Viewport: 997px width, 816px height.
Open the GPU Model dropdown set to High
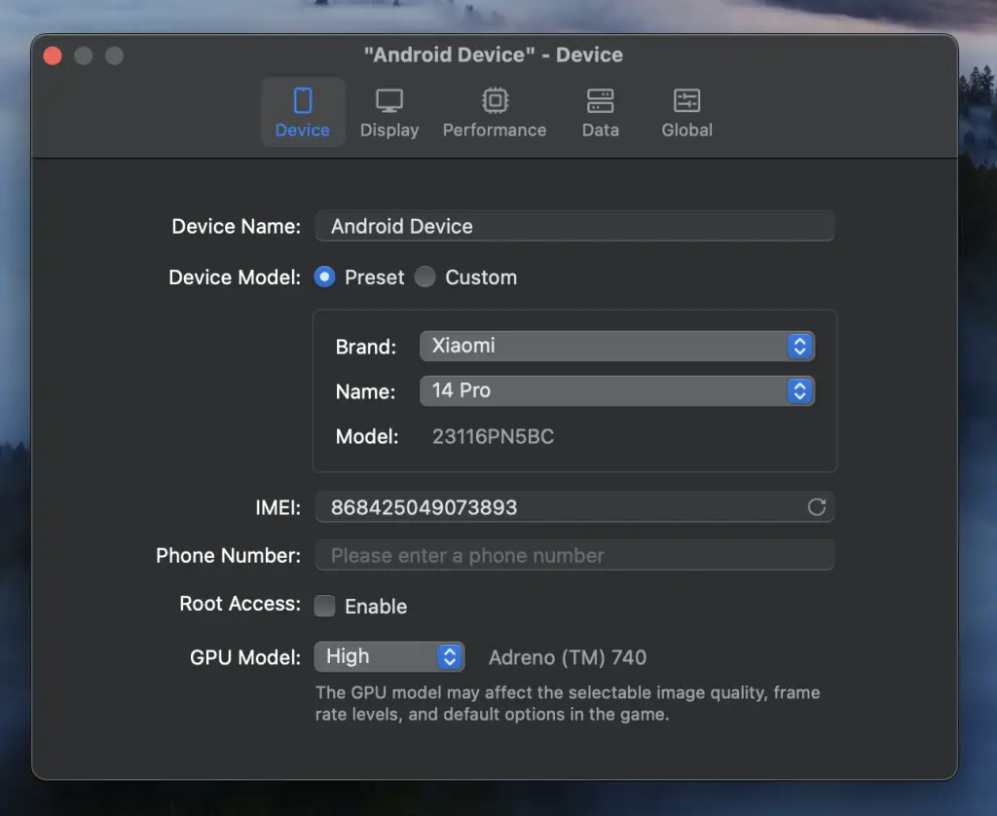click(x=388, y=657)
